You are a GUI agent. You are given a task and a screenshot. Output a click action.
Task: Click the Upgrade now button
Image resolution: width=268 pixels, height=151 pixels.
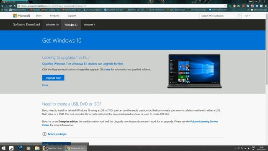53,78
